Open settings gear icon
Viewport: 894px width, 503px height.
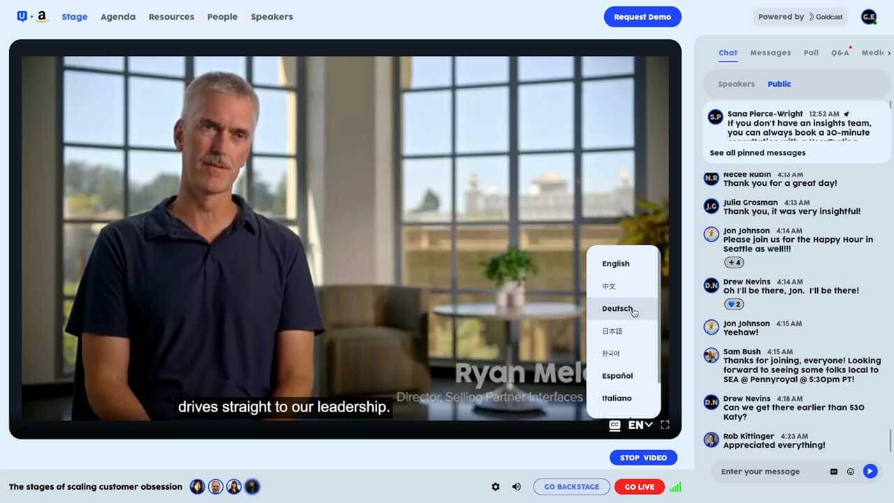click(x=496, y=487)
